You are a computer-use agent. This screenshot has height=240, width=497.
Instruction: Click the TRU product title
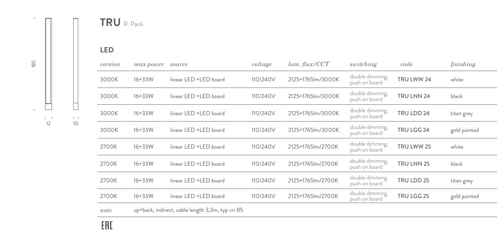(x=110, y=23)
